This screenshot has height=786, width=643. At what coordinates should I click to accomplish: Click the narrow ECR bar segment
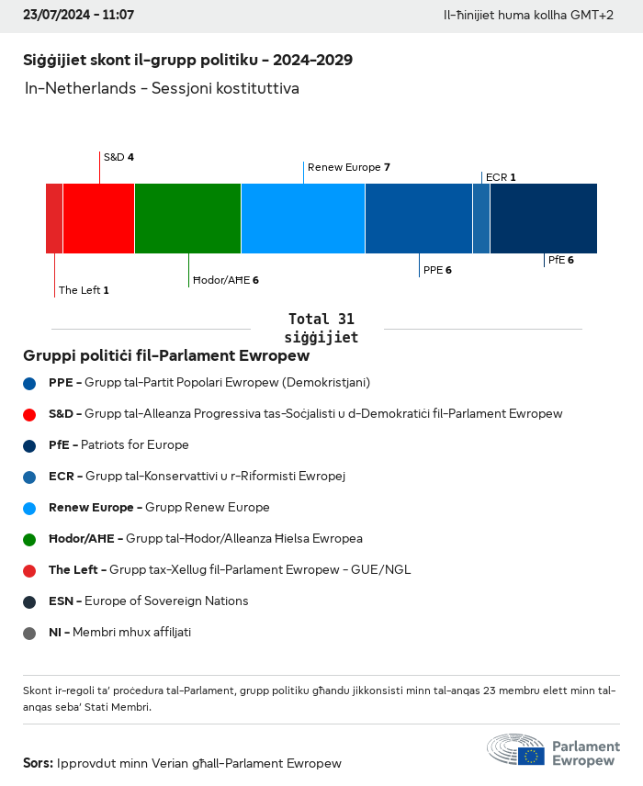point(481,218)
